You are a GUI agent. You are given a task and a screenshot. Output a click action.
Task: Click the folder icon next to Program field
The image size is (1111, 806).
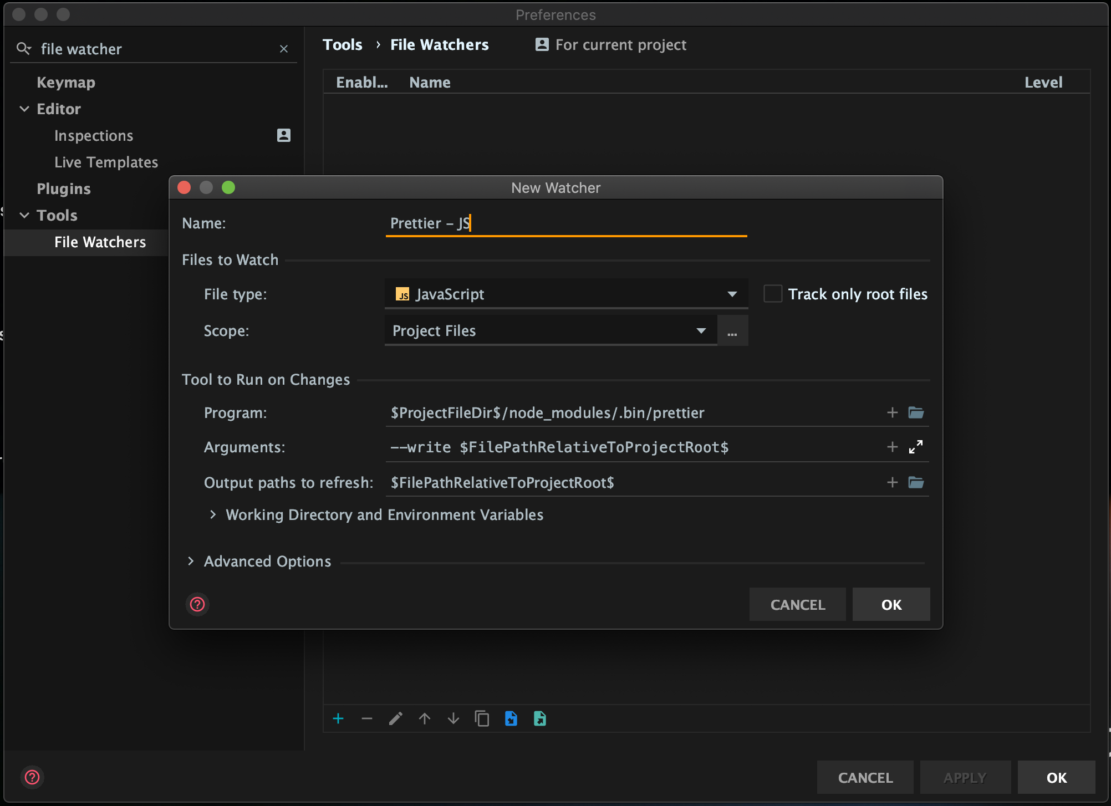[916, 412]
